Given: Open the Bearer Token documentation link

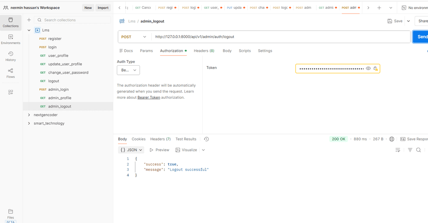Looking at the screenshot, I should point(149,97).
